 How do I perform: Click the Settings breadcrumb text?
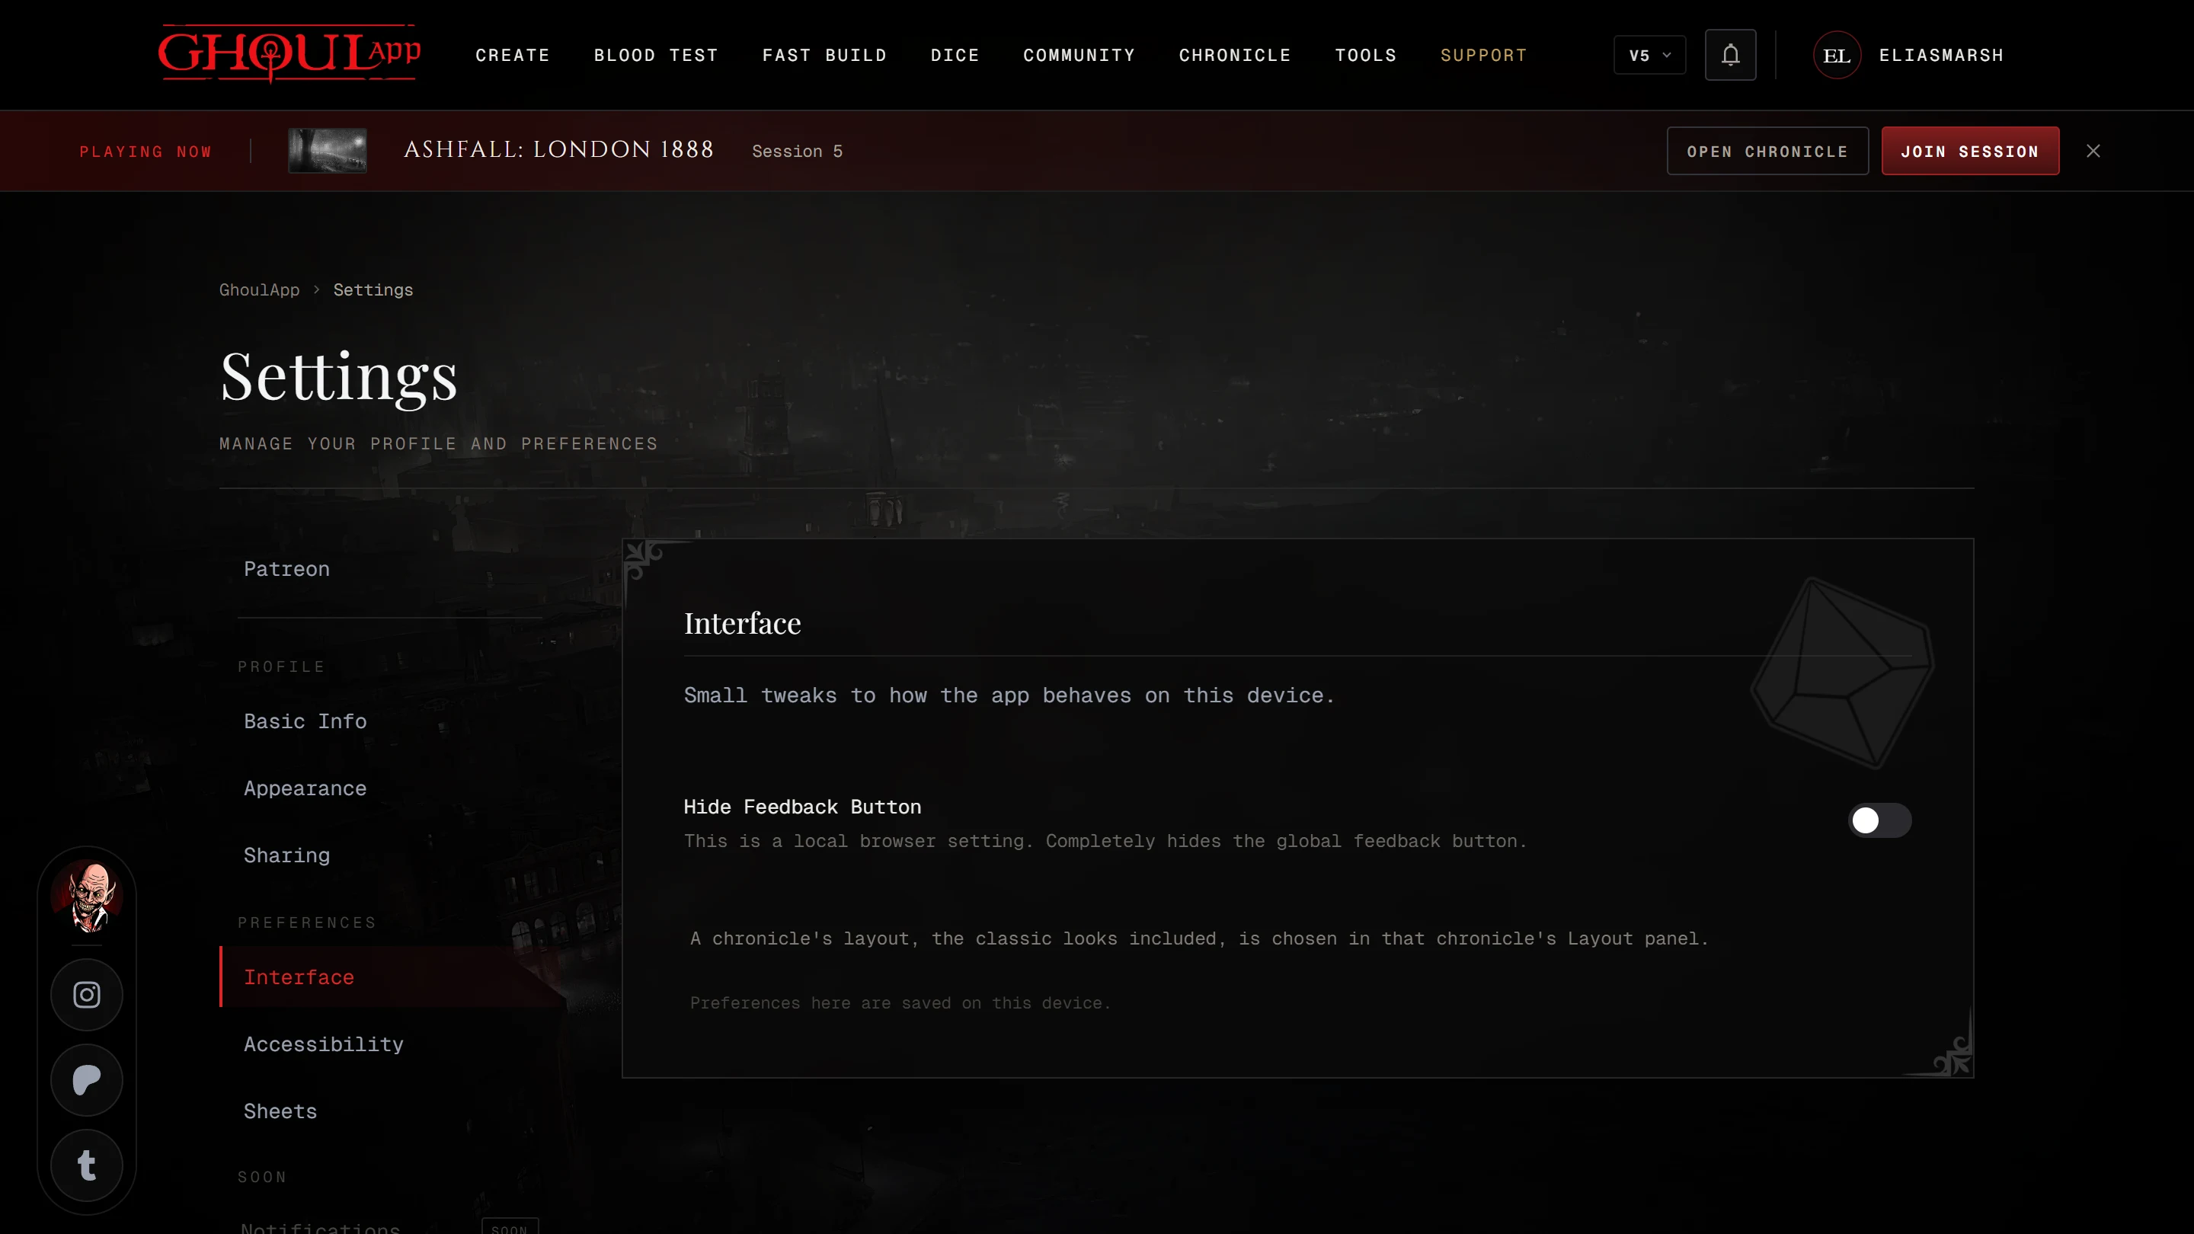(x=373, y=289)
